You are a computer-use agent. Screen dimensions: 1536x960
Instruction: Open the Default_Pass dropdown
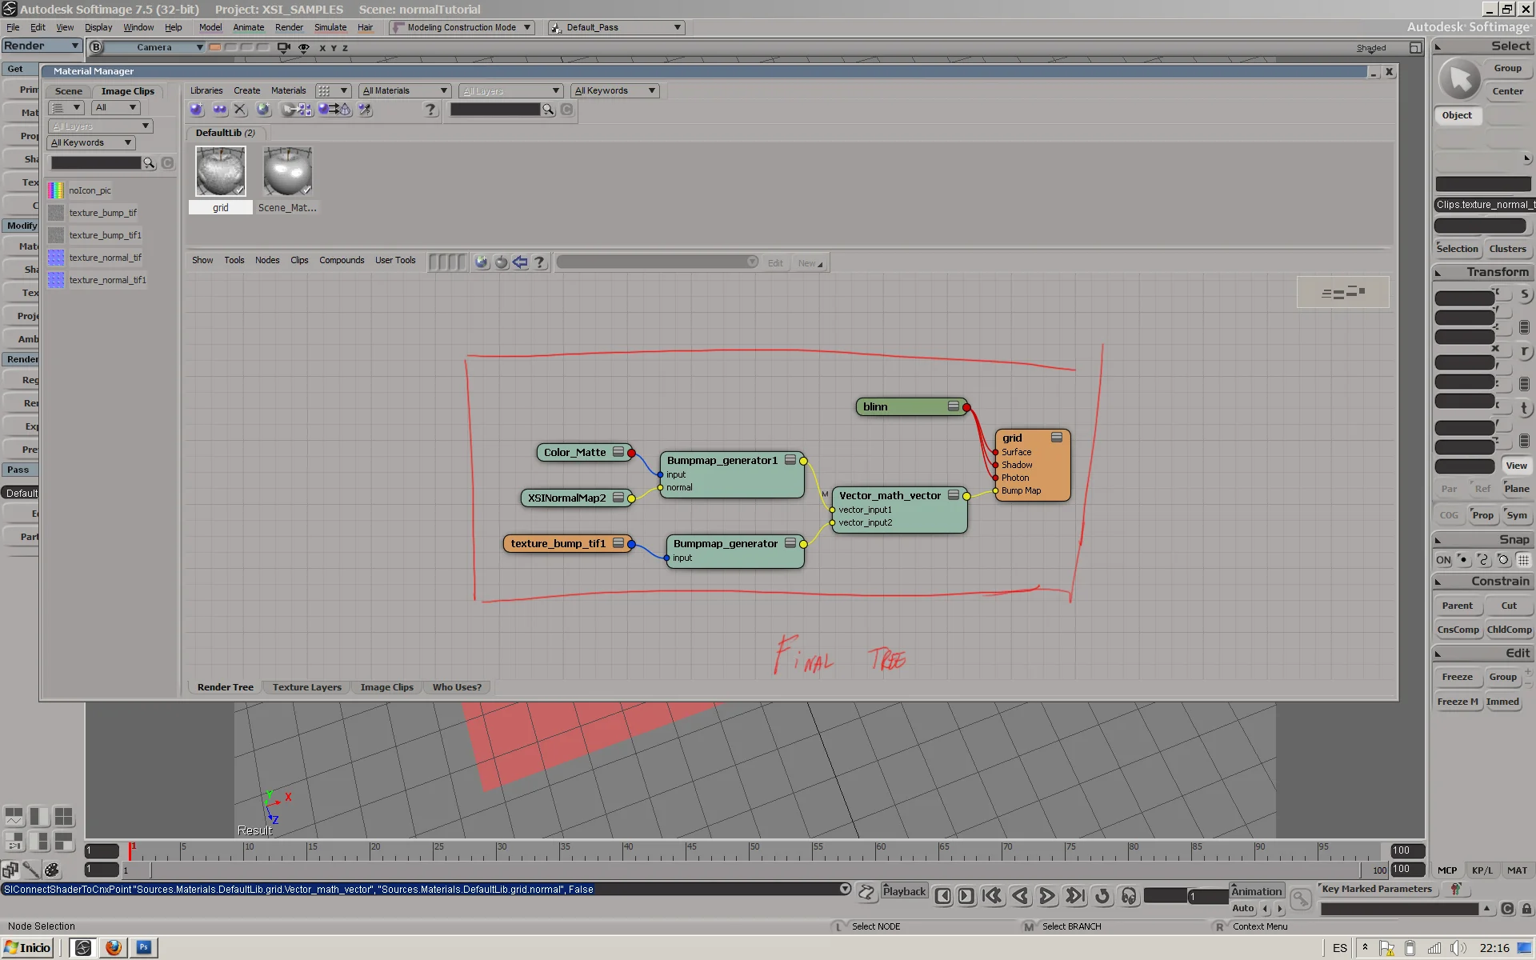pyautogui.click(x=616, y=27)
